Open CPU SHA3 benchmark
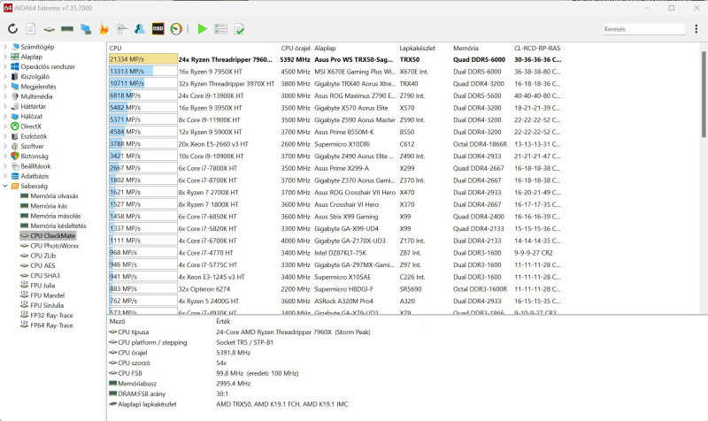 [45, 275]
